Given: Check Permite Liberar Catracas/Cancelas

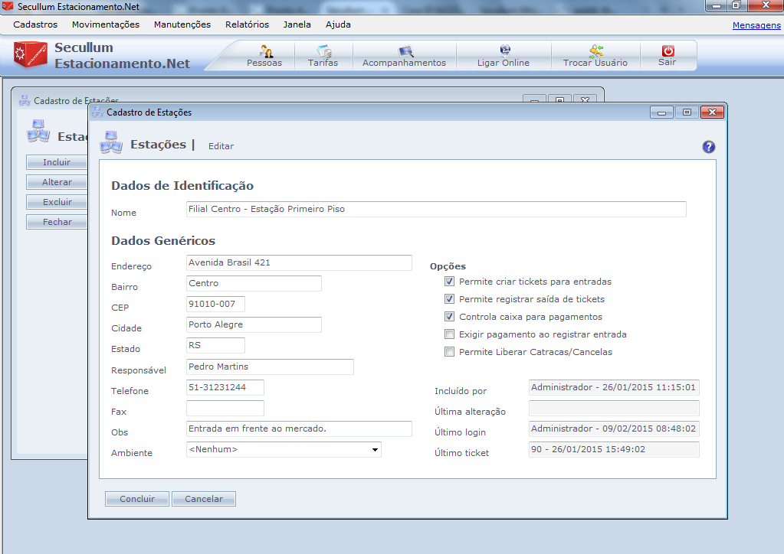Looking at the screenshot, I should click(450, 352).
